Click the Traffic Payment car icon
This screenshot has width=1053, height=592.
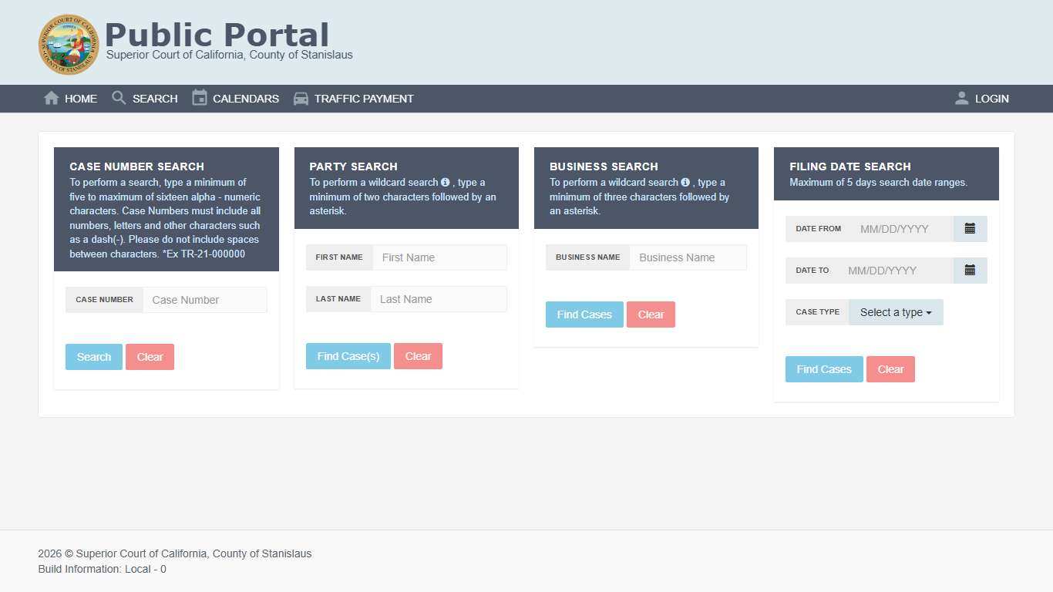click(301, 98)
